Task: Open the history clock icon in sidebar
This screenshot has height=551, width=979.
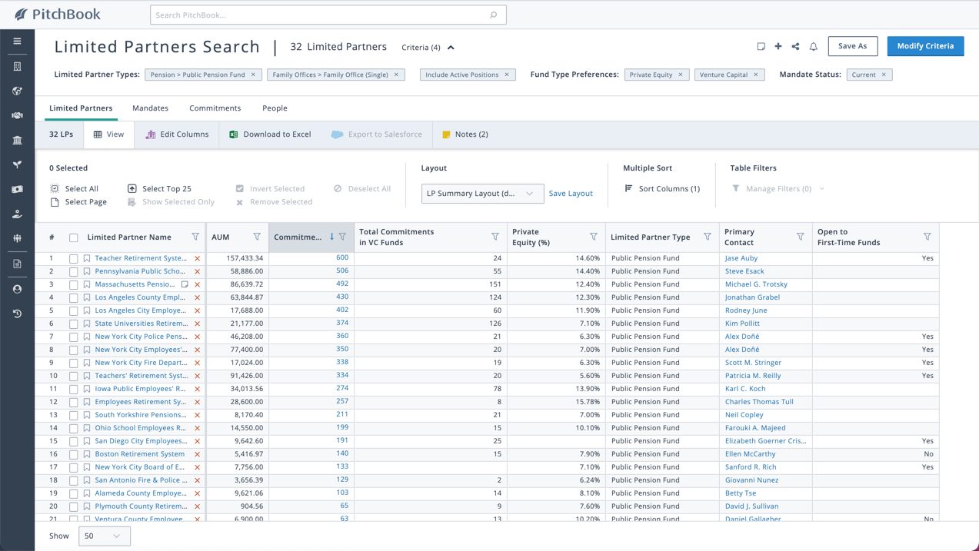Action: 17,314
